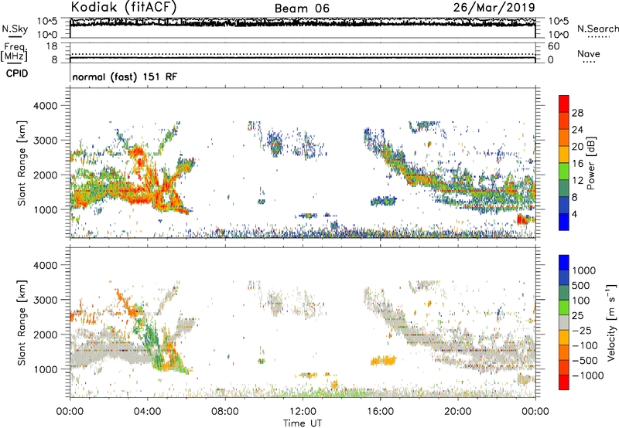Click the '20:00' time axis tick label
This screenshot has height=428, width=619.
point(457,412)
